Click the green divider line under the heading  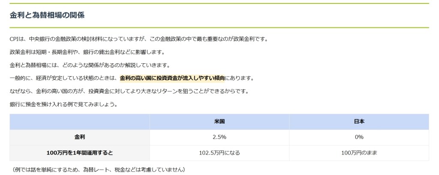219,27
